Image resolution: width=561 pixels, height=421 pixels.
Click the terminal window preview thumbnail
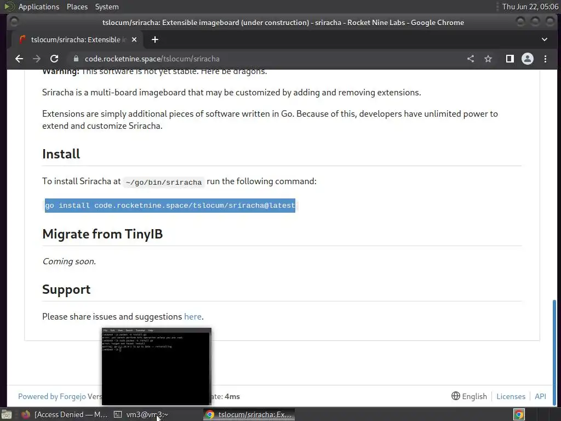coord(156,366)
